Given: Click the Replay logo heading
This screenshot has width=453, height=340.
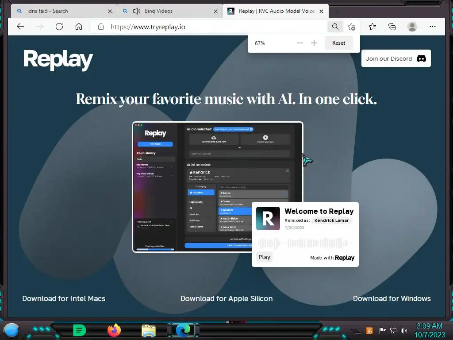Looking at the screenshot, I should pyautogui.click(x=58, y=60).
